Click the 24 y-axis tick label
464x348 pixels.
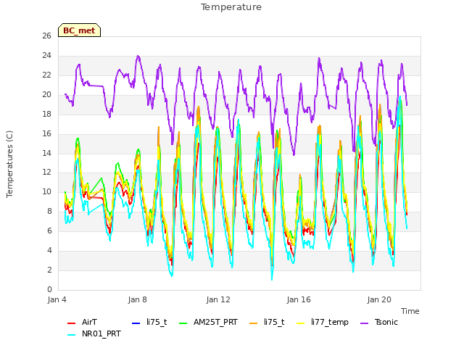pos(46,55)
